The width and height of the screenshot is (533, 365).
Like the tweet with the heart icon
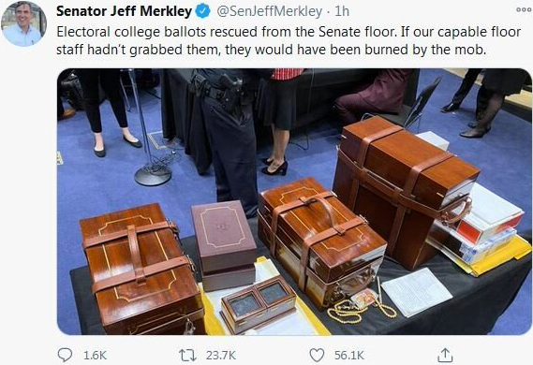click(317, 355)
